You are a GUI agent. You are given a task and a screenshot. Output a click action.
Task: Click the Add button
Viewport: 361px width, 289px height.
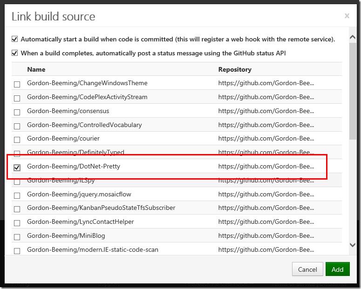click(338, 269)
